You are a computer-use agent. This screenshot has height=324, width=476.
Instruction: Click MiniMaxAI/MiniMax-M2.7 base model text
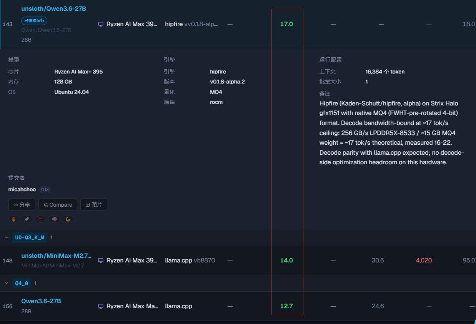pyautogui.click(x=52, y=266)
